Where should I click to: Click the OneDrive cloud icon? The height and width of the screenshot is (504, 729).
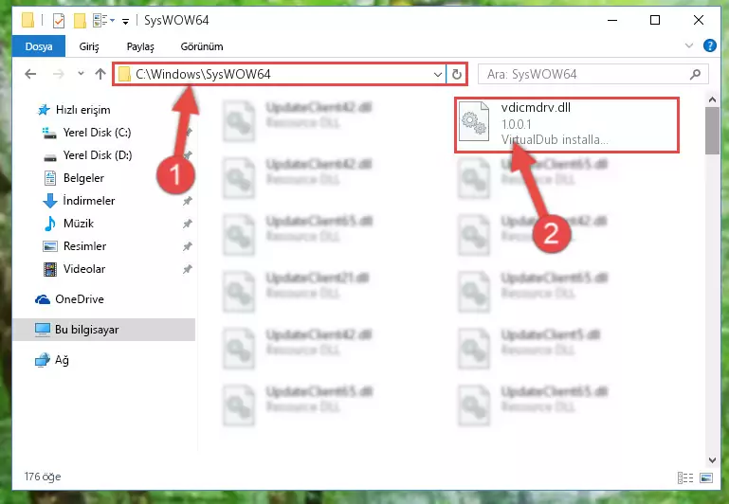43,299
